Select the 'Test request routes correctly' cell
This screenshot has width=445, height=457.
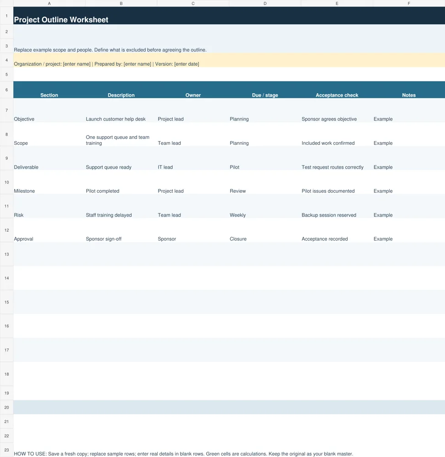pyautogui.click(x=337, y=158)
